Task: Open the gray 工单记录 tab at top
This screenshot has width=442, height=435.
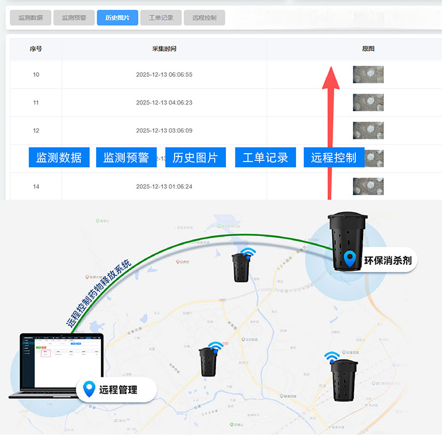Action: pyautogui.click(x=161, y=18)
